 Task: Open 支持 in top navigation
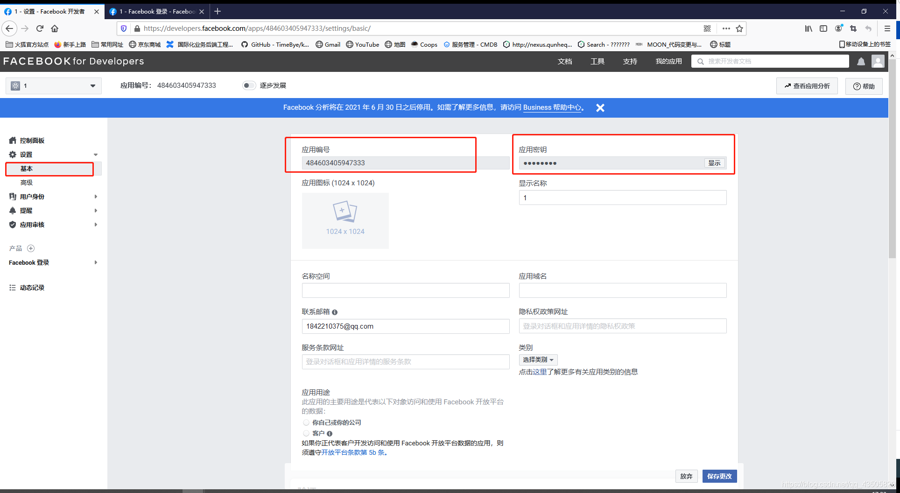point(630,61)
